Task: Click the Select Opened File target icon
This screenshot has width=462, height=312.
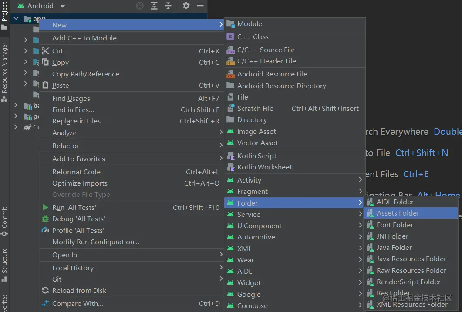Action: pyautogui.click(x=140, y=6)
